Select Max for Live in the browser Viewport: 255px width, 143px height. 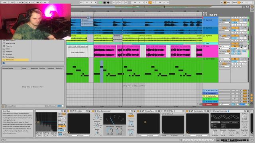10,43
